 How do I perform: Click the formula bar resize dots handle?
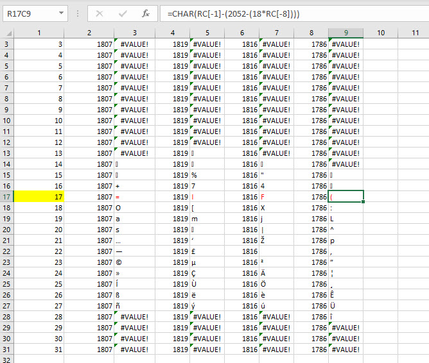click(x=78, y=13)
